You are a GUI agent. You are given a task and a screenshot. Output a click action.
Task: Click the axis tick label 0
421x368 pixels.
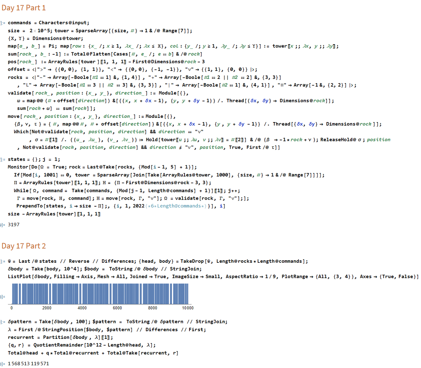pyautogui.click(x=12, y=308)
